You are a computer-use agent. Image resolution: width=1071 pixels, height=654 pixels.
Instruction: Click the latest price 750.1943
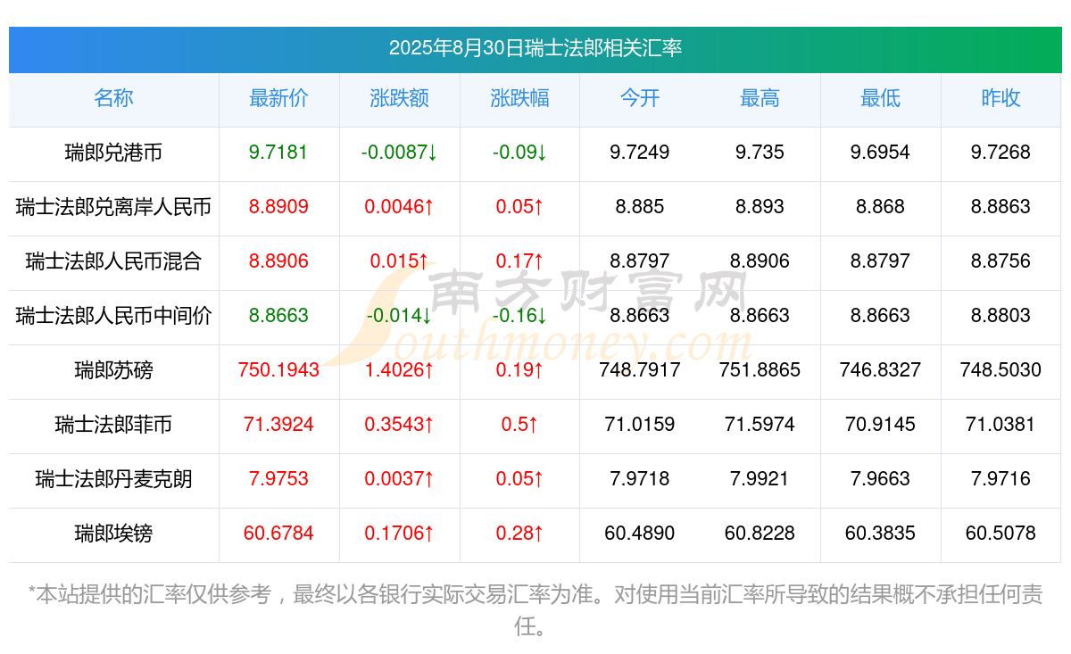[x=278, y=370]
